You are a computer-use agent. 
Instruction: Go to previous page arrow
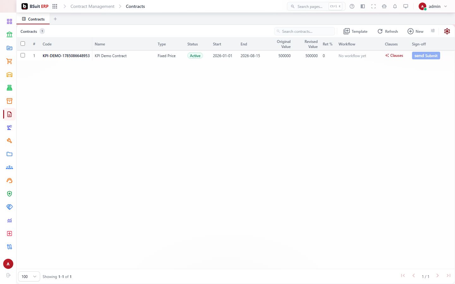(x=414, y=275)
